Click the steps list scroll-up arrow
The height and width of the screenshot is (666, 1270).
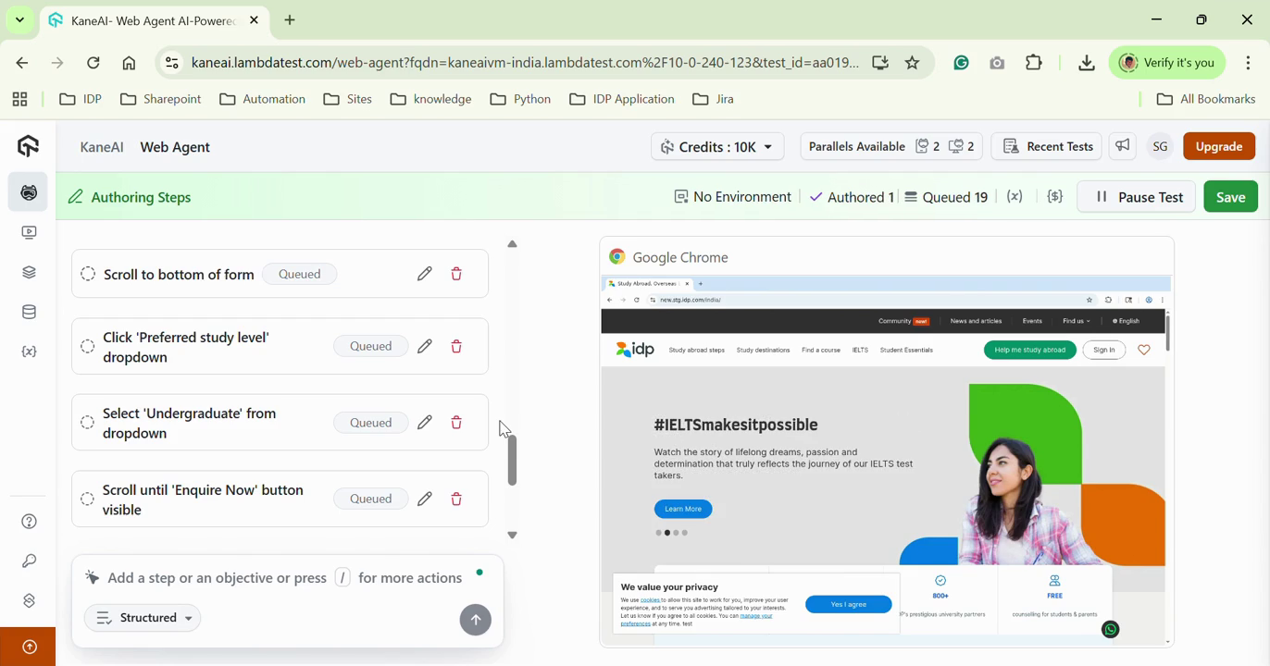[x=512, y=244]
